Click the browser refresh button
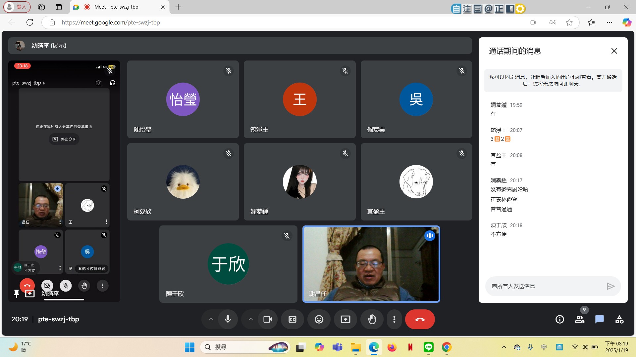Viewport: 636px width, 357px height. tap(30, 22)
